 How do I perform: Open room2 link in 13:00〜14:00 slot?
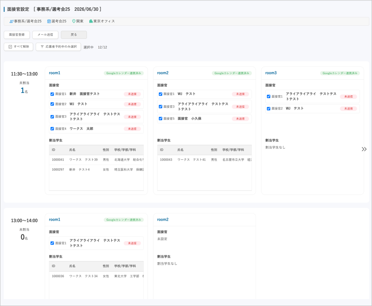[163, 220]
